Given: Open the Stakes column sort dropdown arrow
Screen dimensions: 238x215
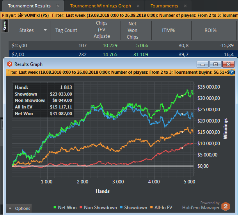Looking at the screenshot, I should 45,30.
